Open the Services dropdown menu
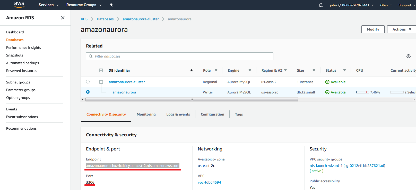The height and width of the screenshot is (190, 416). pyautogui.click(x=49, y=5)
